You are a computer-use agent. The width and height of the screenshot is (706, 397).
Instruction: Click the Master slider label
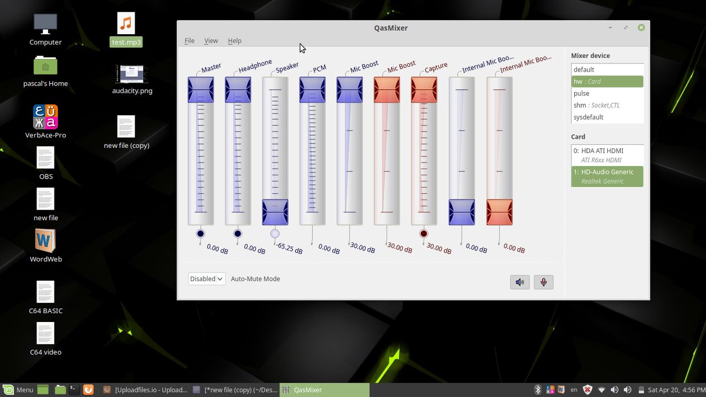(211, 68)
